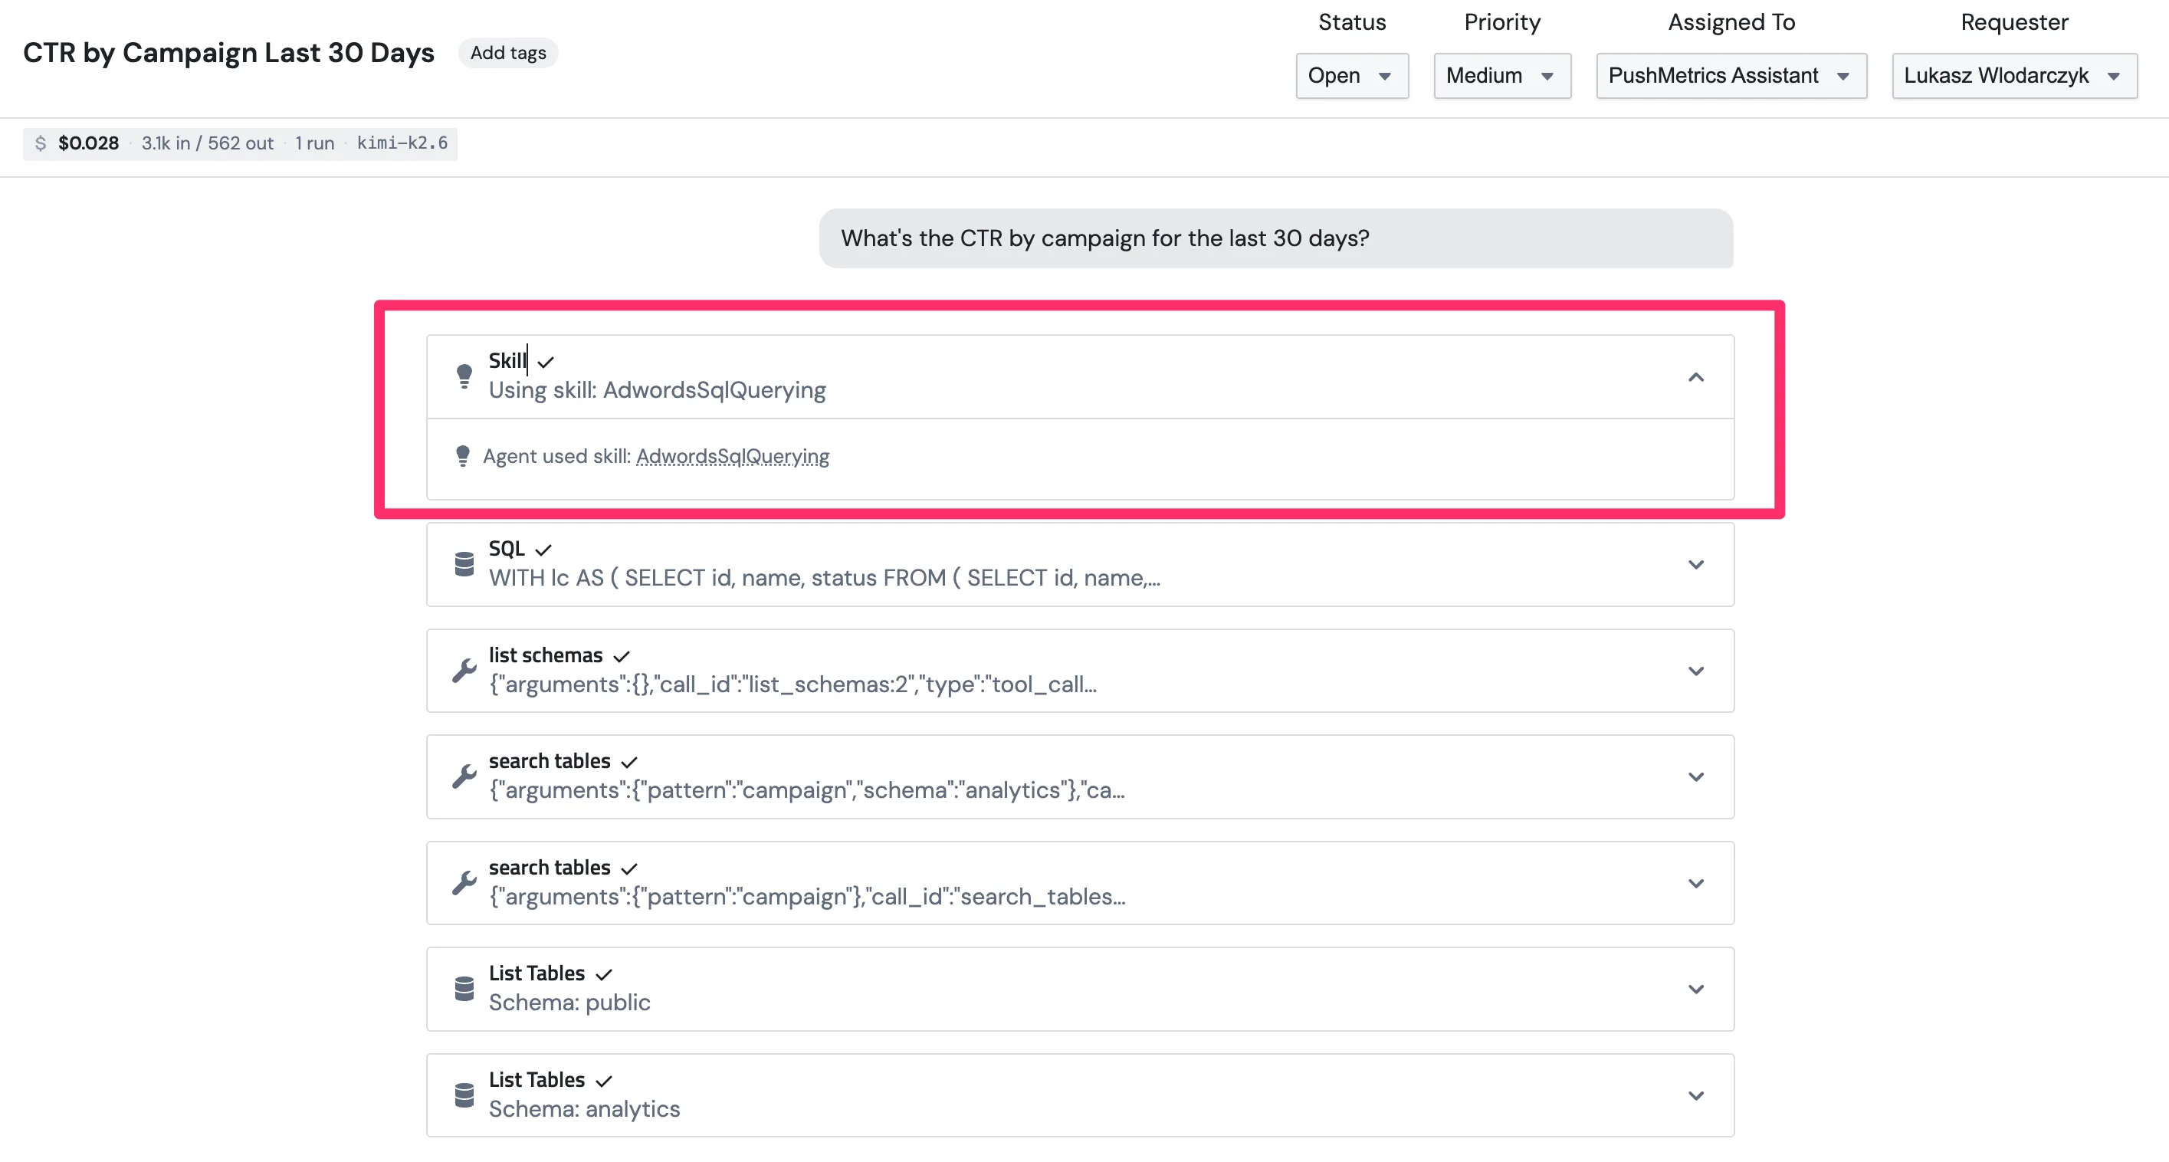
Task: Collapse the Skill step panel
Action: [x=1696, y=377]
